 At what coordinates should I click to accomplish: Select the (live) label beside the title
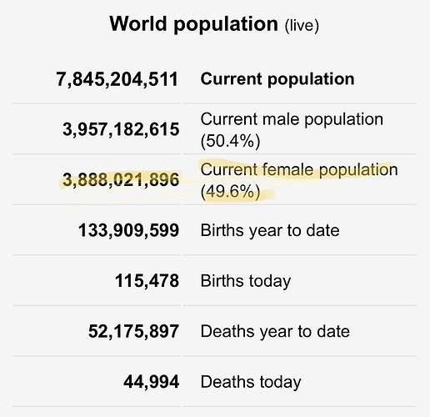click(x=302, y=26)
